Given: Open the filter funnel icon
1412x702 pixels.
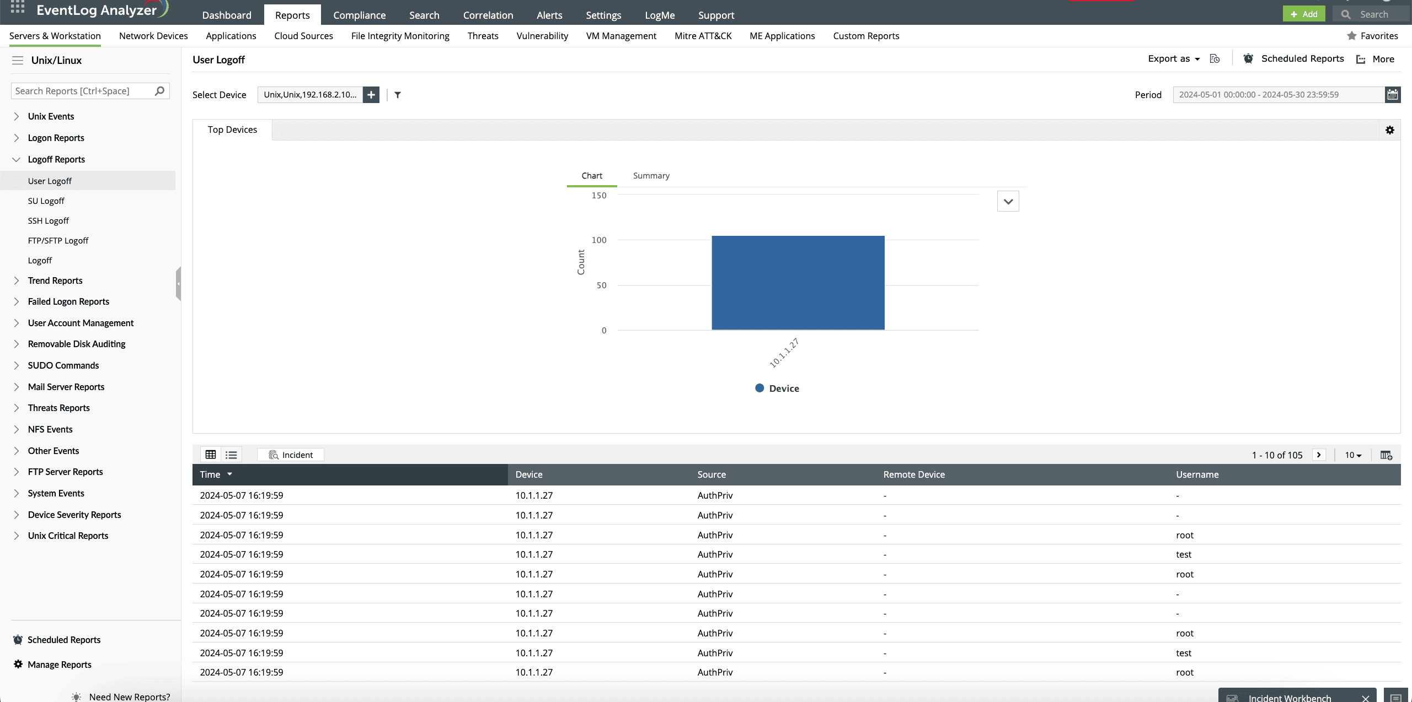Looking at the screenshot, I should click(x=398, y=95).
